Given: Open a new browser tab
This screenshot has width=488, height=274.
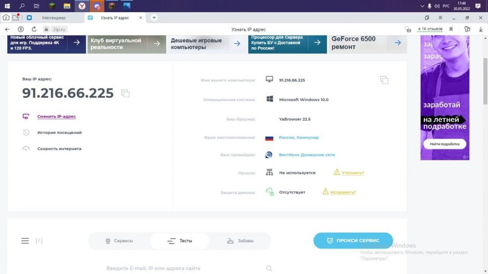Looking at the screenshot, I should point(154,18).
